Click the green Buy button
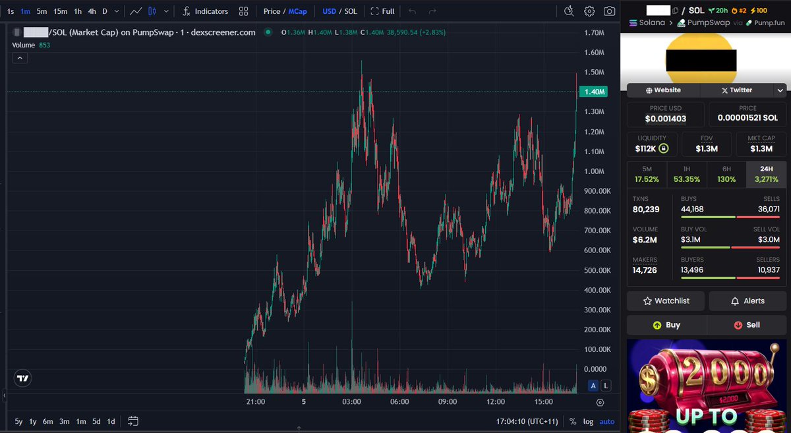The width and height of the screenshot is (791, 433). tap(666, 325)
